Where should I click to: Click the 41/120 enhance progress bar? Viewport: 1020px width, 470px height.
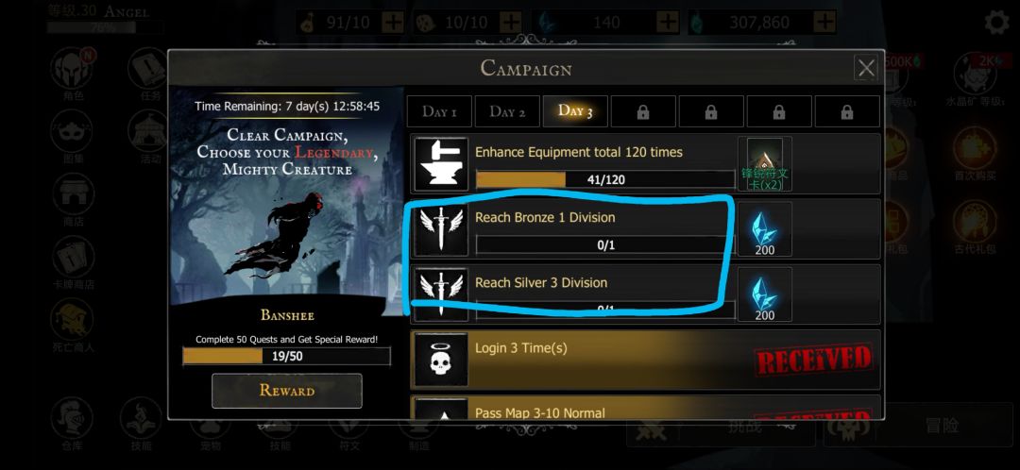[x=605, y=179]
